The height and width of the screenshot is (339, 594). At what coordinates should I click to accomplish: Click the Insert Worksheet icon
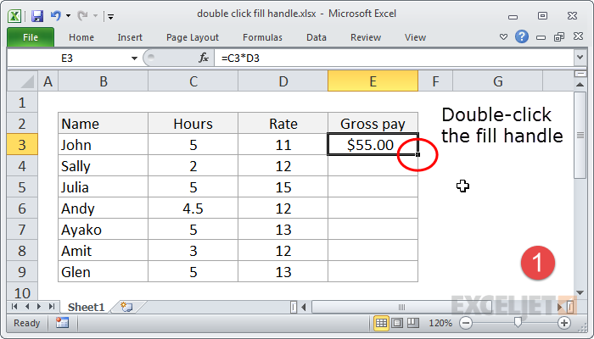click(x=126, y=307)
